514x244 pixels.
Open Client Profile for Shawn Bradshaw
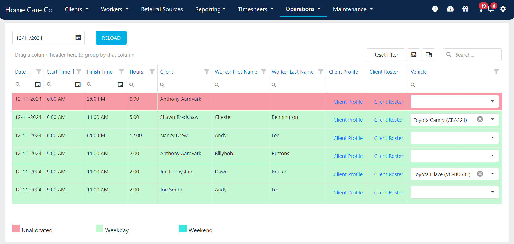point(348,120)
